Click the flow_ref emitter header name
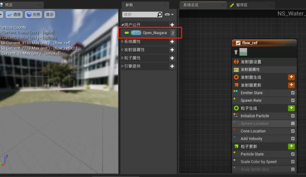Viewport: 306px width, 177px height. [249, 43]
